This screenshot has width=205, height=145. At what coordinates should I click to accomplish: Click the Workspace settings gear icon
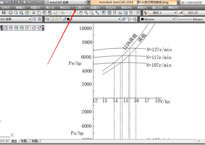coord(34,19)
